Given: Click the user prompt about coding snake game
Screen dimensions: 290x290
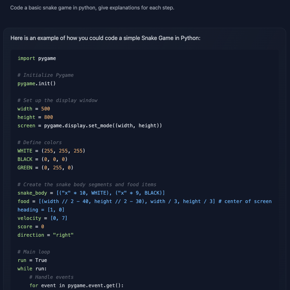Looking at the screenshot, I should click(x=92, y=8).
